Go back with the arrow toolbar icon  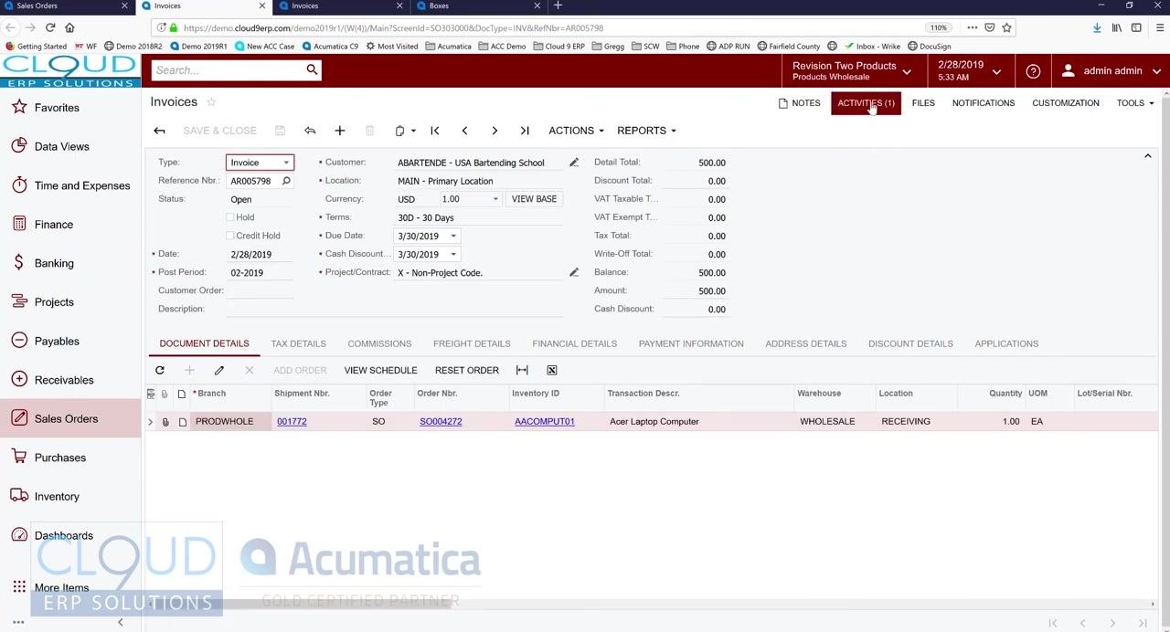(159, 131)
